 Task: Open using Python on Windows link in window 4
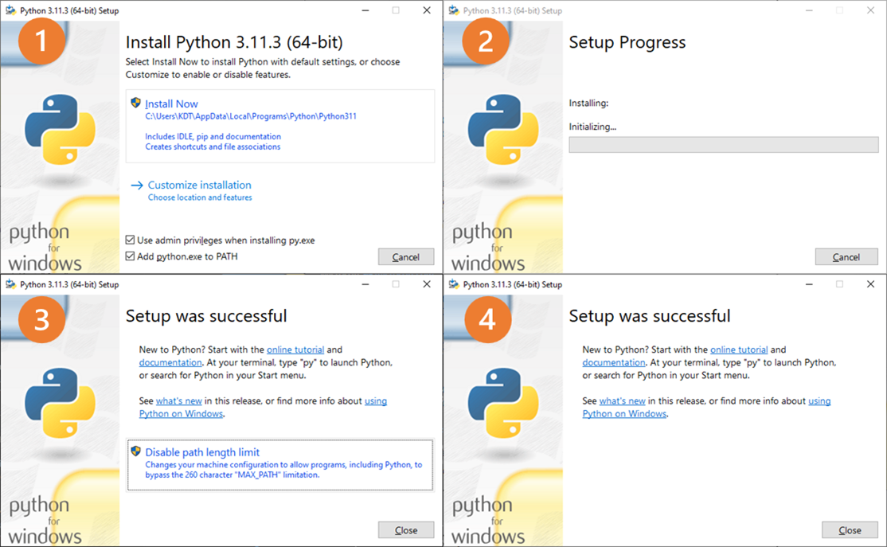coord(624,414)
